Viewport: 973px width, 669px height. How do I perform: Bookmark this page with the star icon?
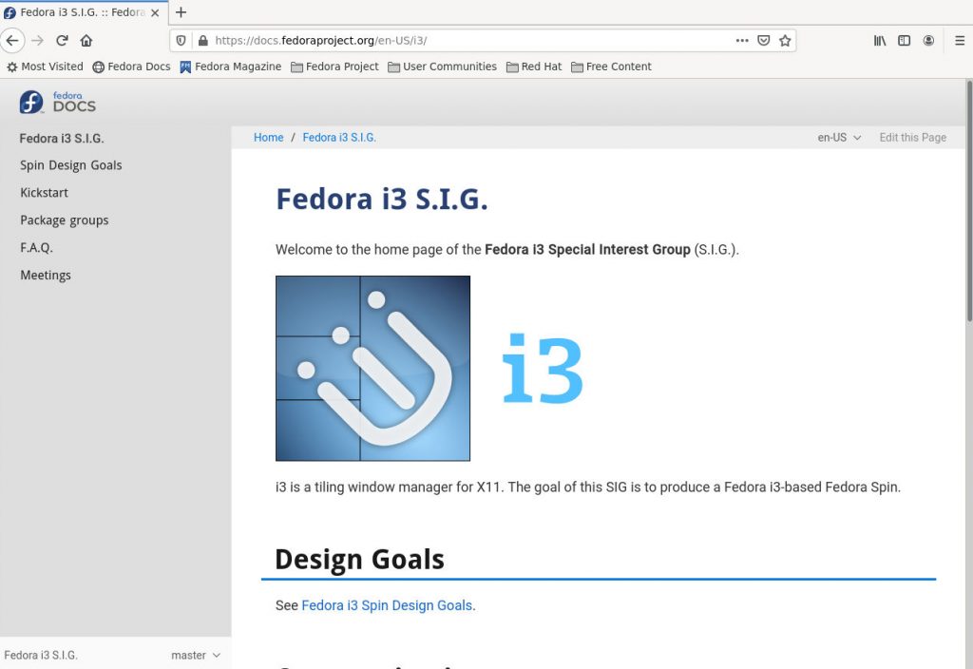(785, 41)
